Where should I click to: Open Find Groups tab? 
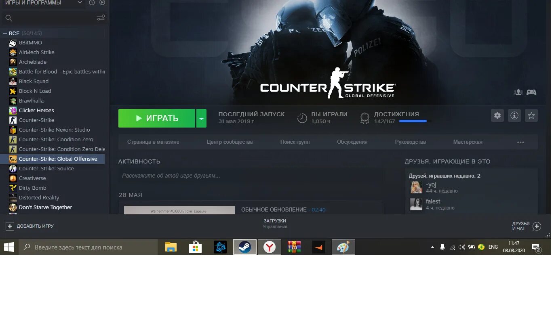tap(295, 142)
